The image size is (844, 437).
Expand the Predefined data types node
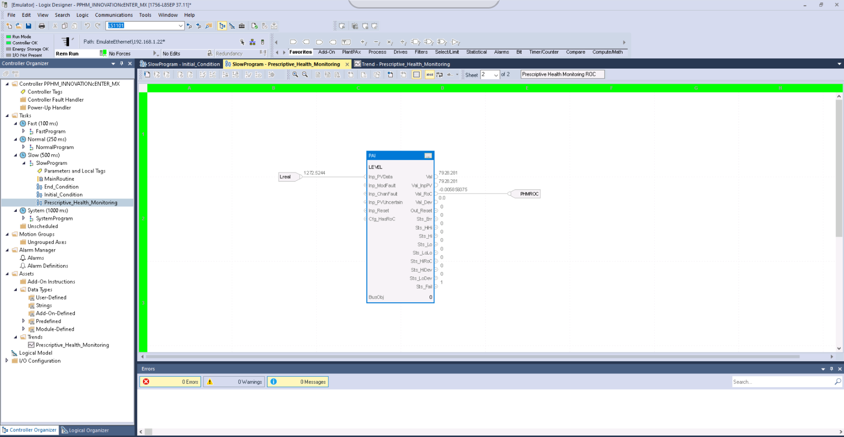pyautogui.click(x=23, y=321)
